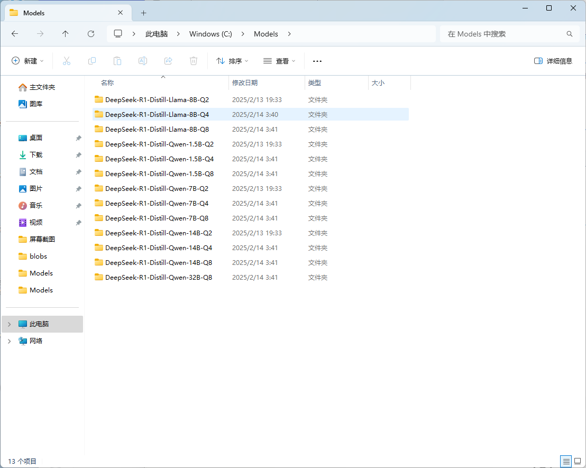The height and width of the screenshot is (468, 586).
Task: Click the Paste clipboard icon
Action: (117, 61)
